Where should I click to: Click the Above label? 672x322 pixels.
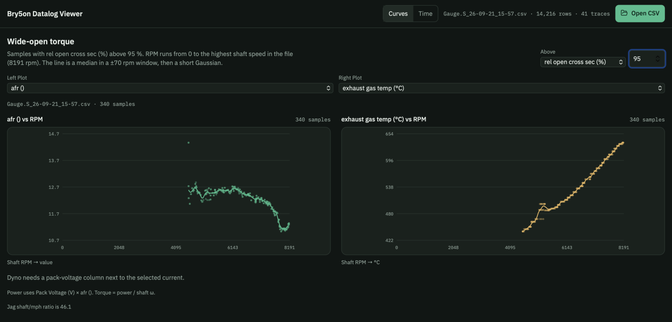tap(548, 52)
